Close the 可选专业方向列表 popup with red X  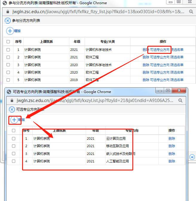click(179, 91)
